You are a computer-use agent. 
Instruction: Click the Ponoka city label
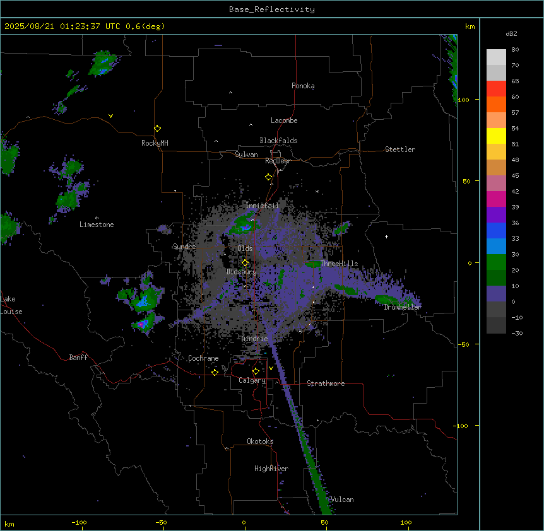(303, 86)
